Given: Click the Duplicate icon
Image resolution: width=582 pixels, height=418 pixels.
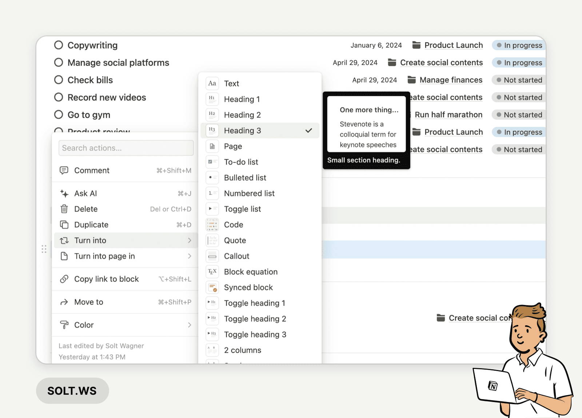Looking at the screenshot, I should [x=64, y=225].
